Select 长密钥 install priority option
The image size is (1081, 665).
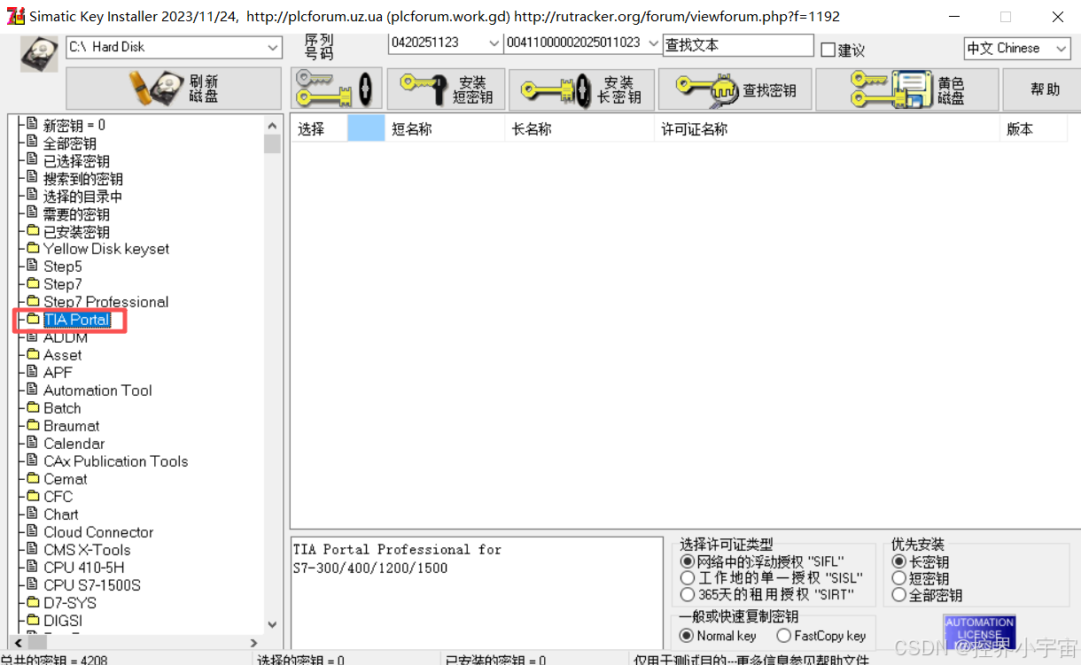point(899,561)
